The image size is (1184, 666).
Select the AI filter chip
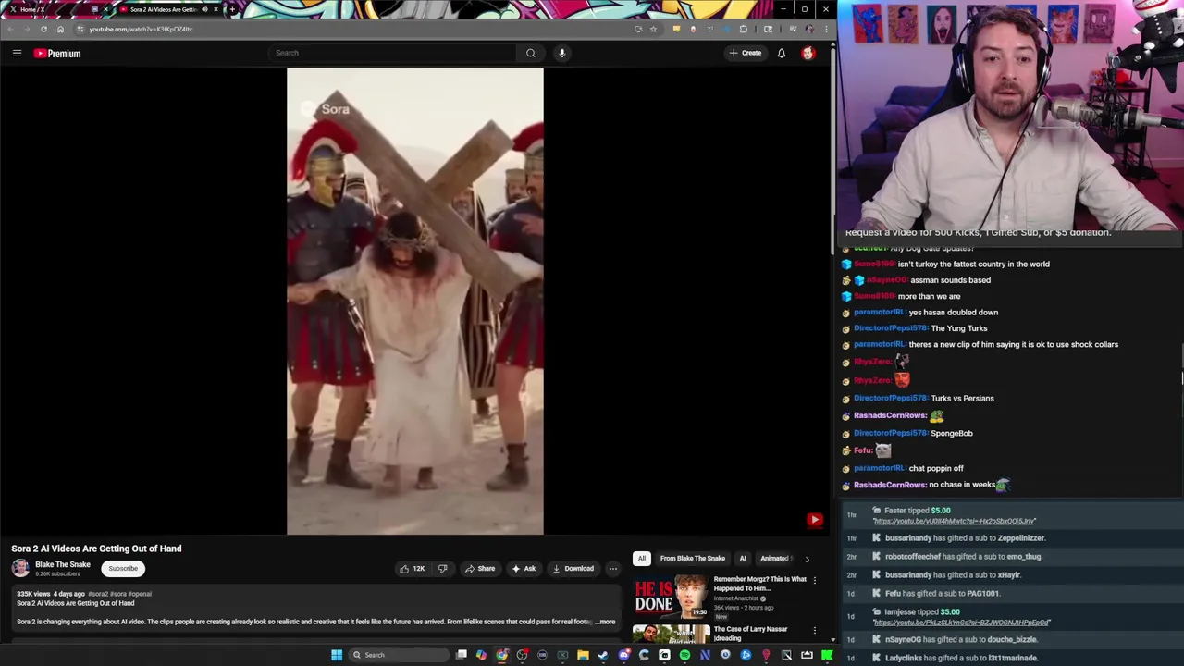coord(743,559)
